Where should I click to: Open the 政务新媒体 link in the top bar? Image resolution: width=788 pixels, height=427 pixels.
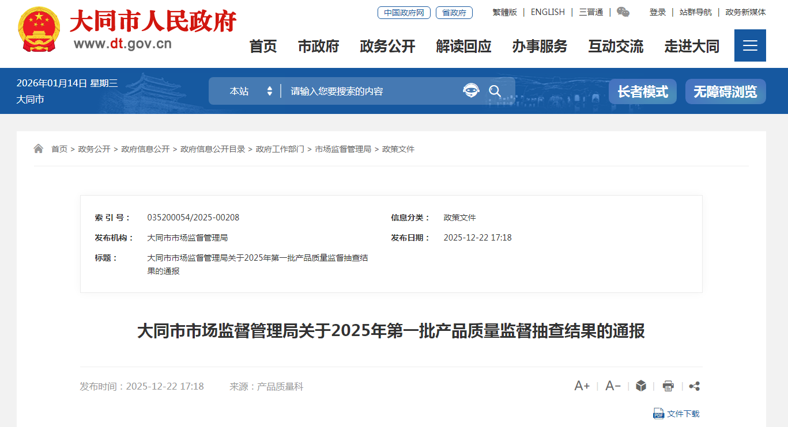(745, 12)
